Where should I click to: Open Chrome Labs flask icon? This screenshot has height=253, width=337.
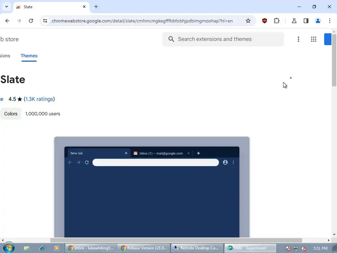(x=294, y=21)
